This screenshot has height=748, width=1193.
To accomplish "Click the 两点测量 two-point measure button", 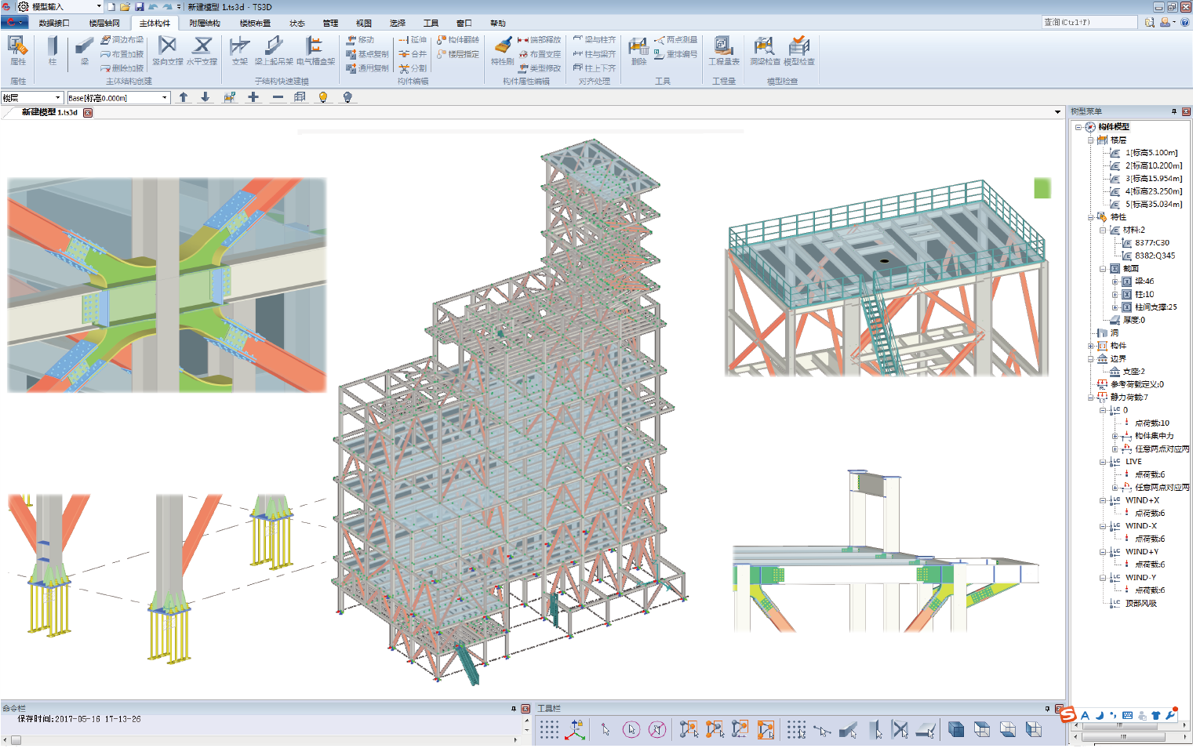I will coord(676,40).
